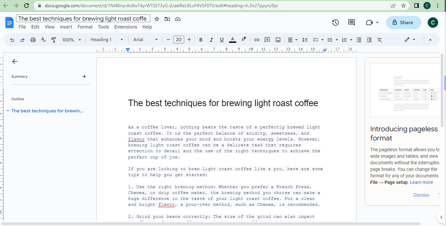Toggle bold formatting
Screen dimensions: 446x226
(x=201, y=40)
